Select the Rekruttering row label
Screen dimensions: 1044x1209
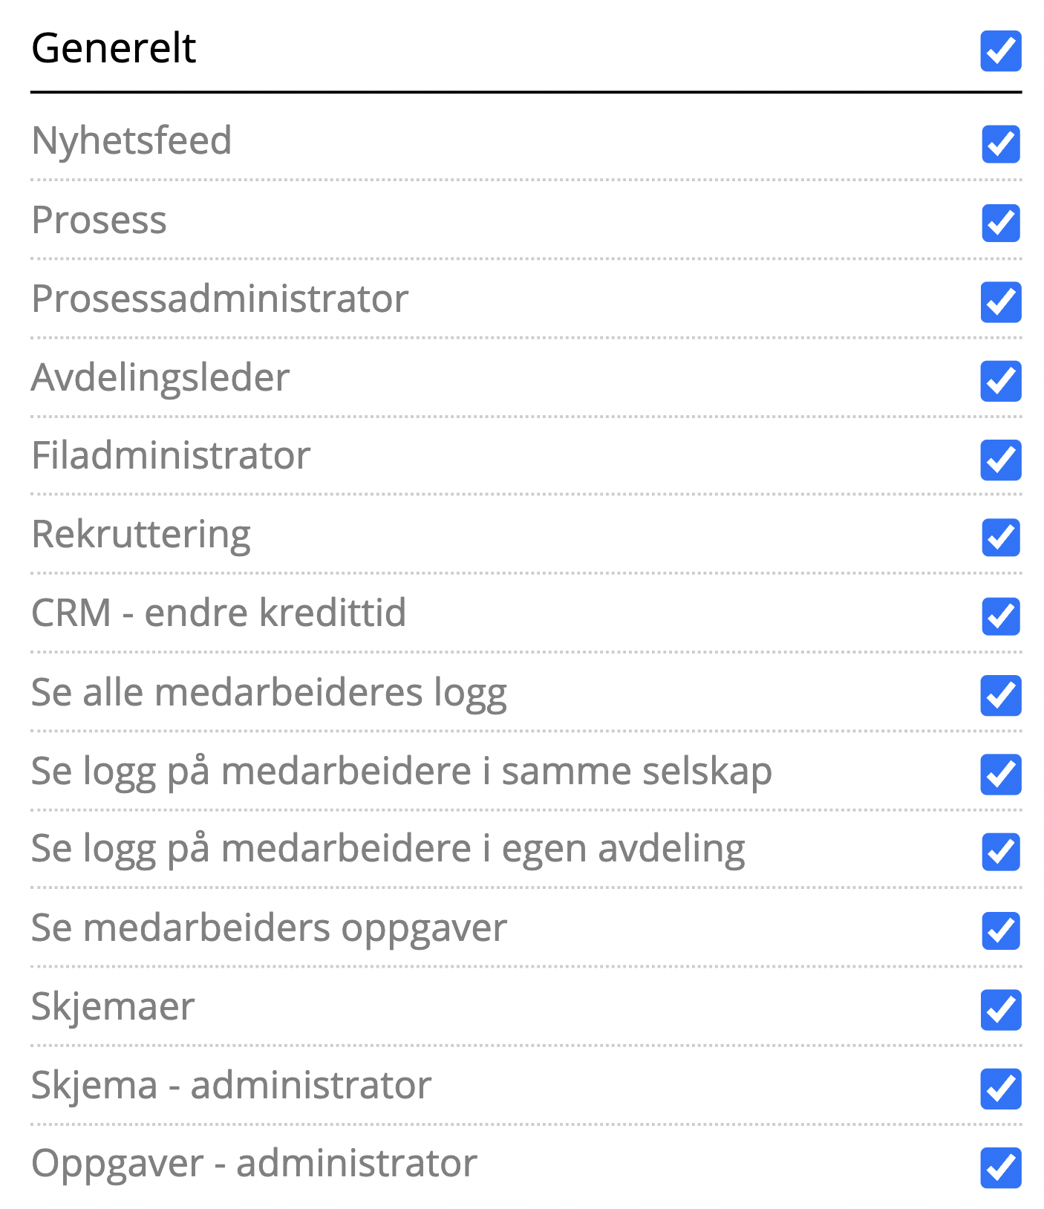click(x=141, y=535)
